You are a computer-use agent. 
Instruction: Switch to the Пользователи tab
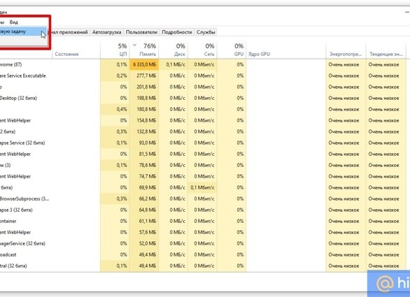pos(141,32)
